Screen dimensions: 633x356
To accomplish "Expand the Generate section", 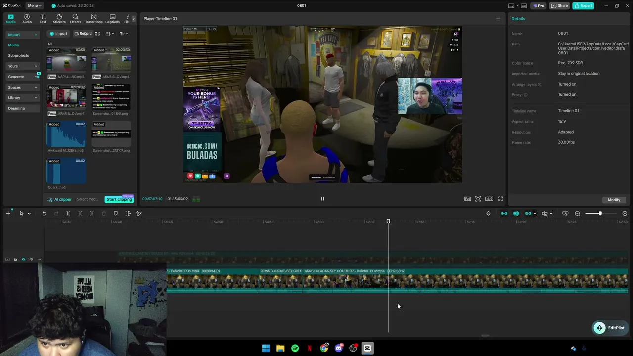I will click(x=22, y=77).
